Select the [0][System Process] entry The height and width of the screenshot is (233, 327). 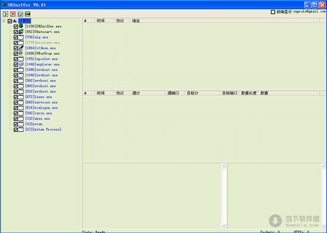coord(43,129)
